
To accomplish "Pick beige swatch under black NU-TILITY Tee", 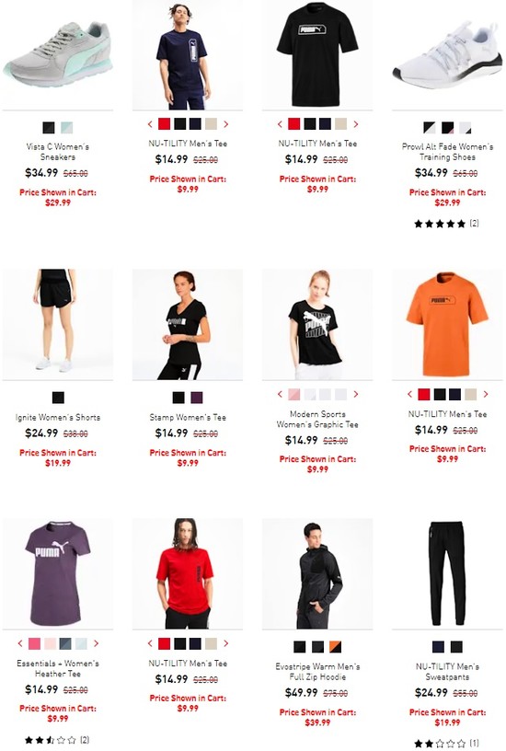I will point(340,124).
